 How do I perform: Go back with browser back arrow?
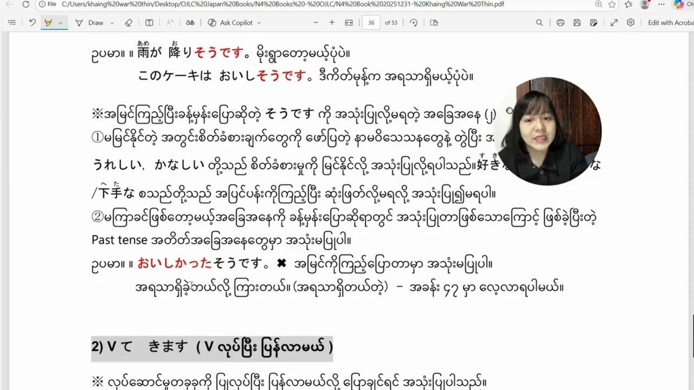(x=9, y=4)
